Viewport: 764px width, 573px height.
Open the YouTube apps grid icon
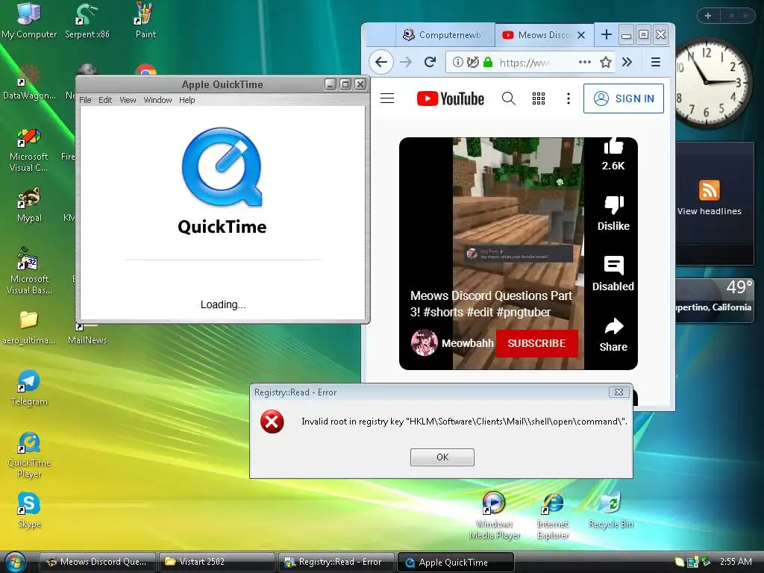coord(539,98)
